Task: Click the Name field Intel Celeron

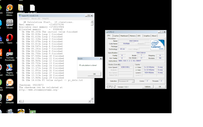Action: (x=134, y=41)
